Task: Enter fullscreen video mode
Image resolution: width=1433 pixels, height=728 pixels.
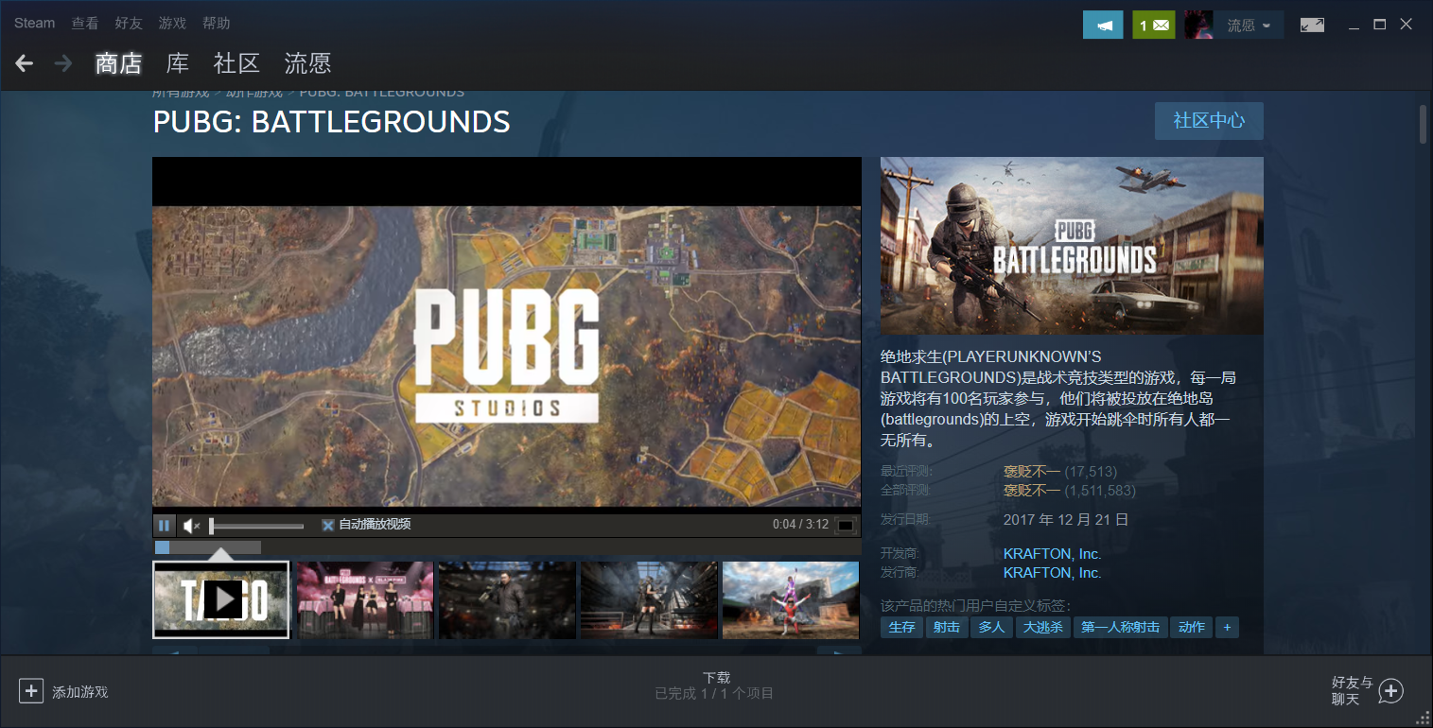Action: [x=846, y=526]
